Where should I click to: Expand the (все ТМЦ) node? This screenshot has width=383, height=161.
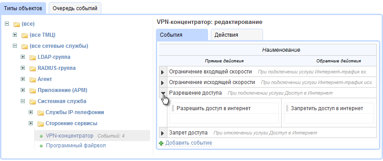15,35
